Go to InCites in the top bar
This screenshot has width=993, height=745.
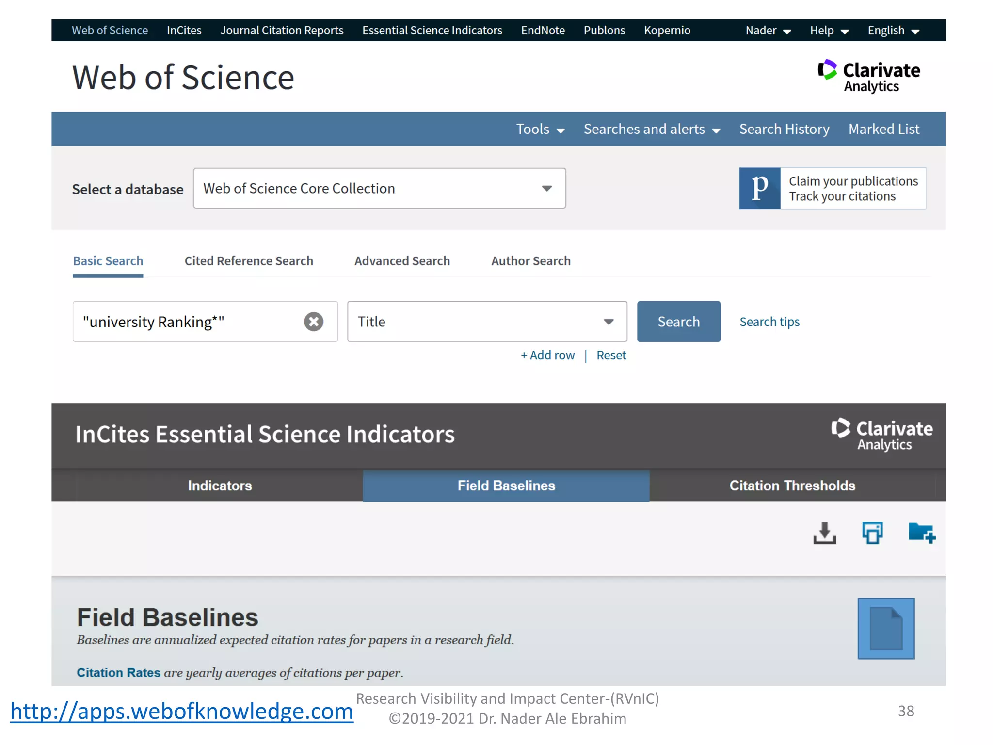click(x=184, y=31)
